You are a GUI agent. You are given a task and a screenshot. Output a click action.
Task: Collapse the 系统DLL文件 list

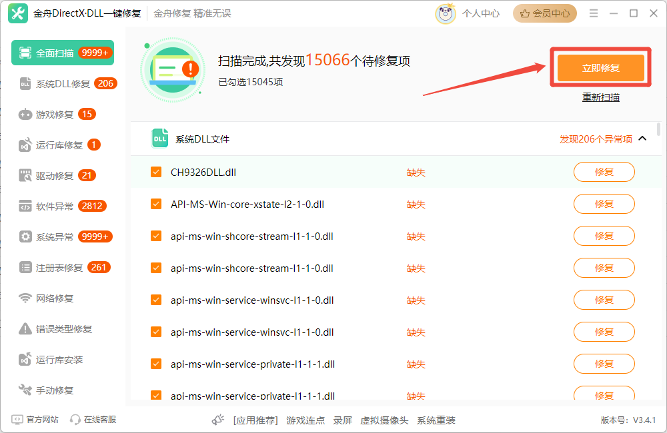coord(642,139)
